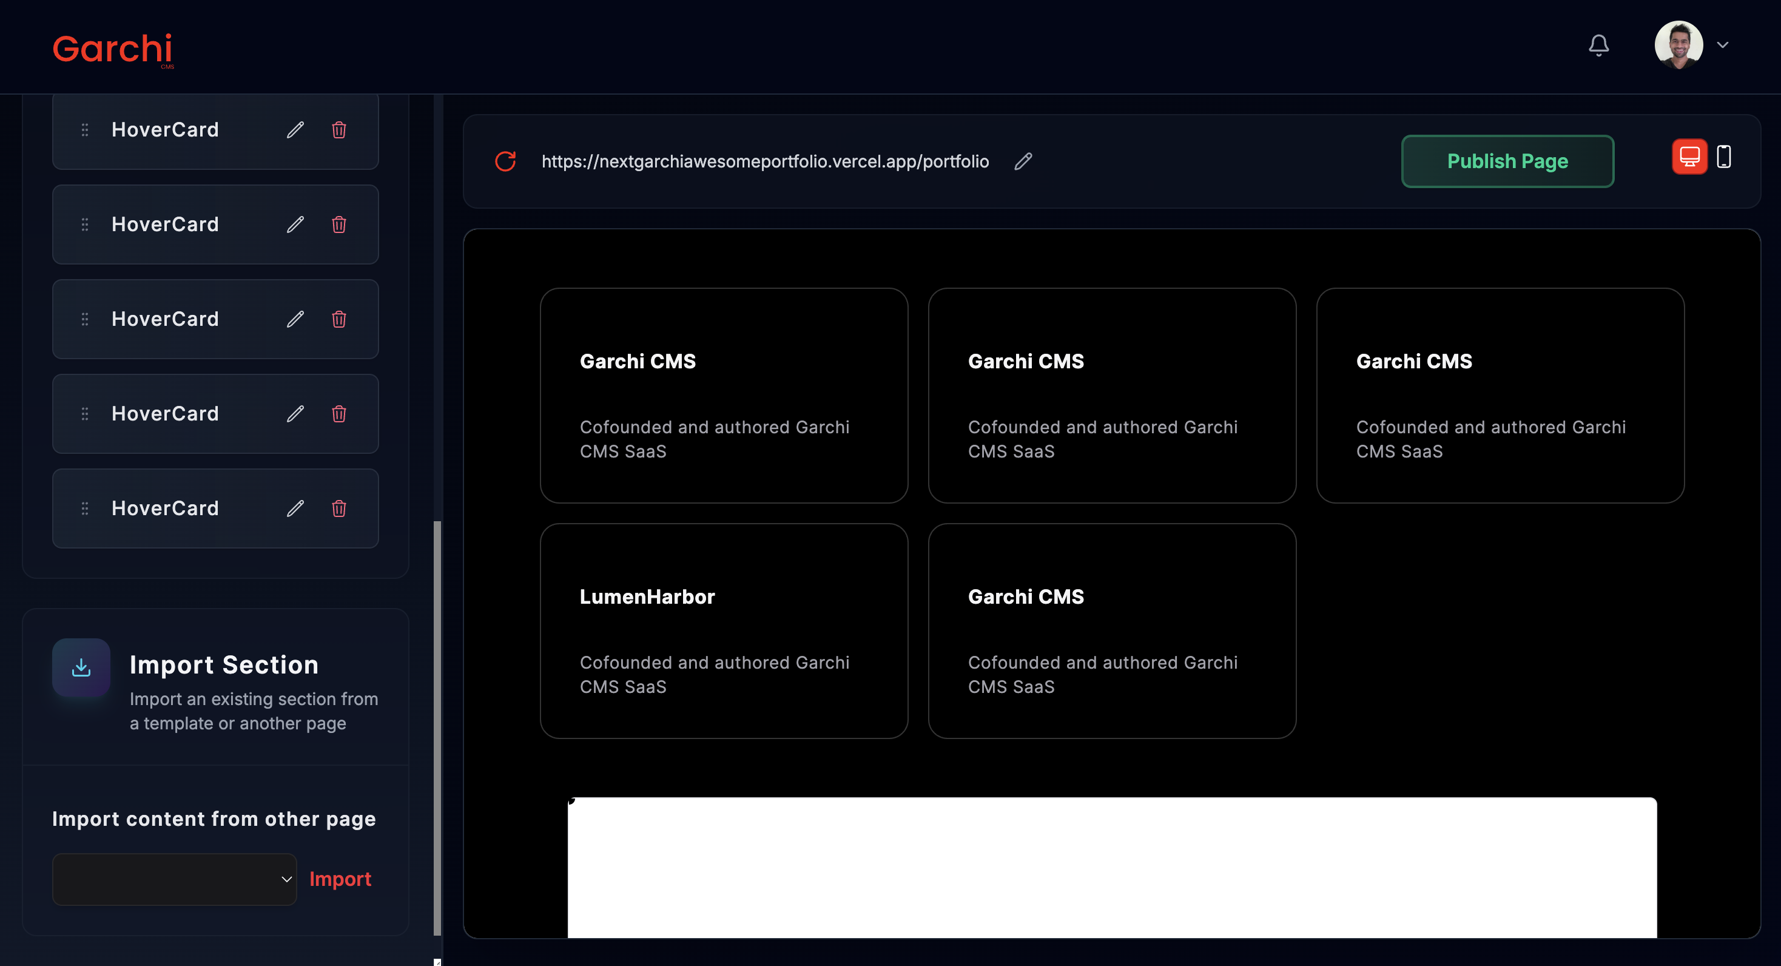Switch to desktop preview mode
This screenshot has width=1781, height=966.
(x=1689, y=157)
